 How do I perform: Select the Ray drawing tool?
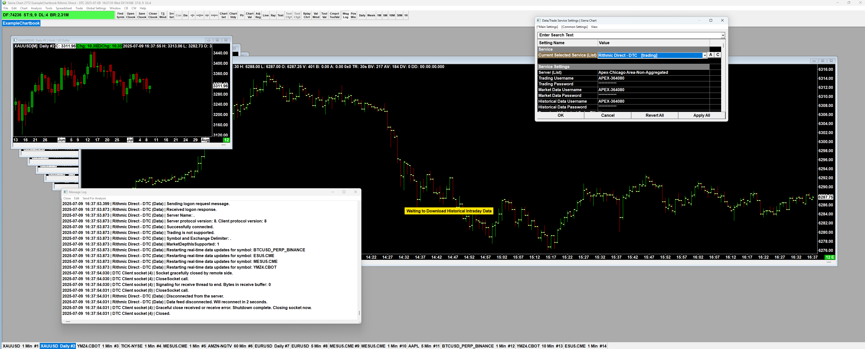(x=273, y=15)
